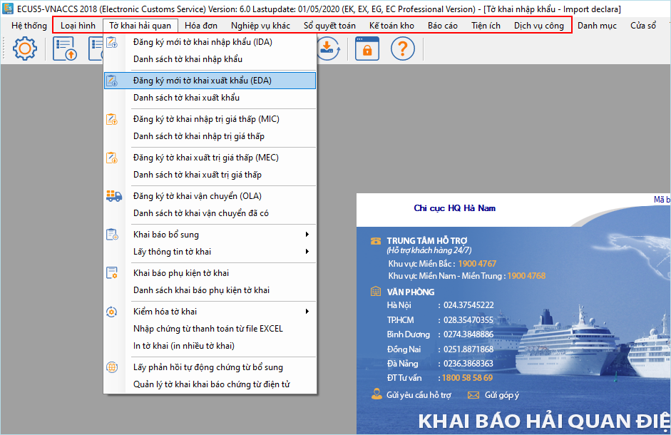Click the IDA import declaration menu icon
This screenshot has height=435, width=671.
(x=112, y=42)
